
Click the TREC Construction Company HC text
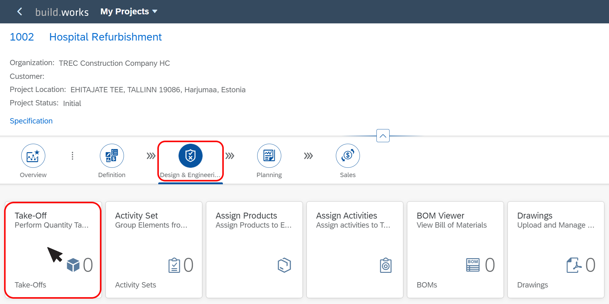[114, 63]
